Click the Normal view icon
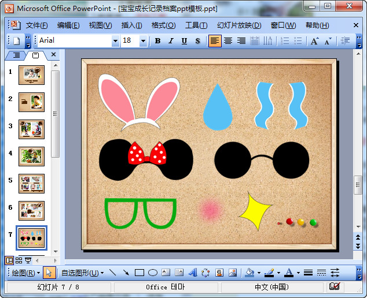 [9, 260]
